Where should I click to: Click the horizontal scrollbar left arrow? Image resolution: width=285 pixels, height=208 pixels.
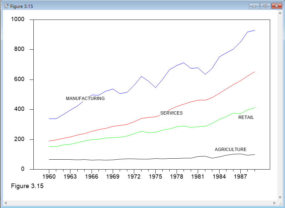(x=6, y=203)
